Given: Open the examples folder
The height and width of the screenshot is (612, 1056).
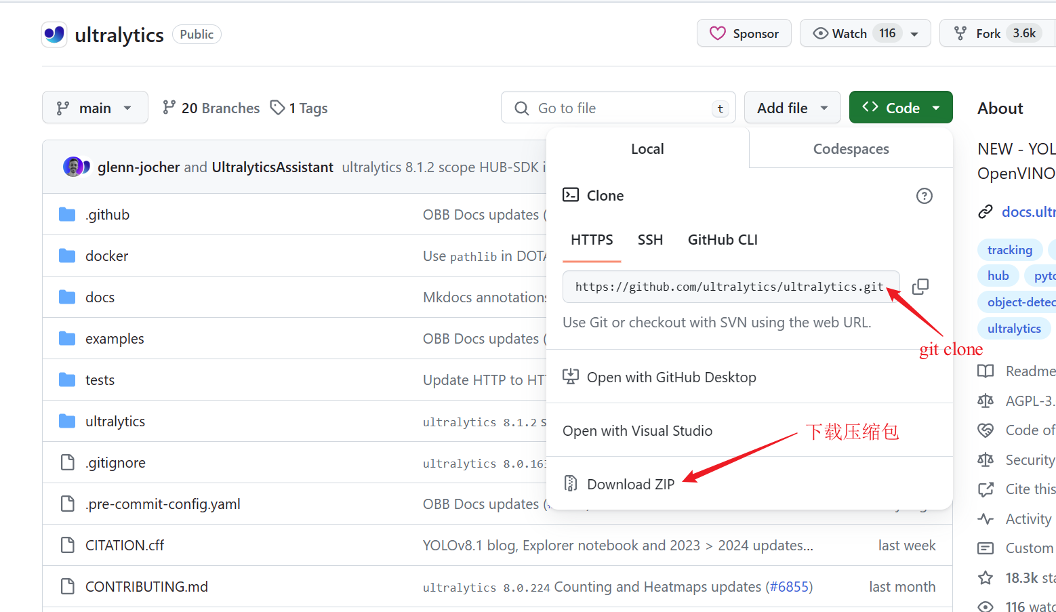Looking at the screenshot, I should 115,339.
